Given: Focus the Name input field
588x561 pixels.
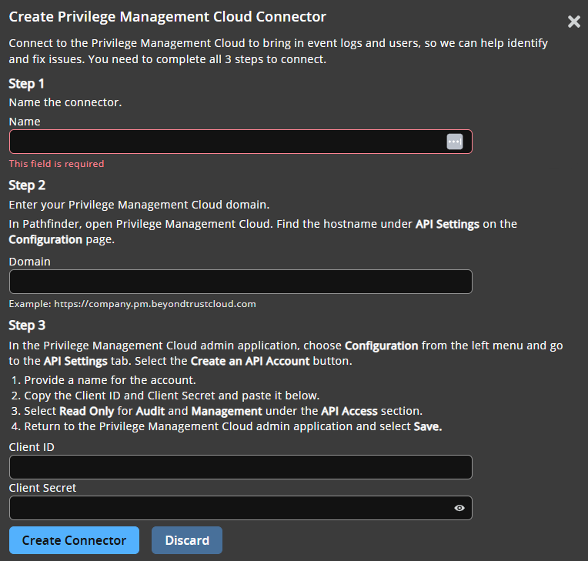Looking at the screenshot, I should click(240, 142).
